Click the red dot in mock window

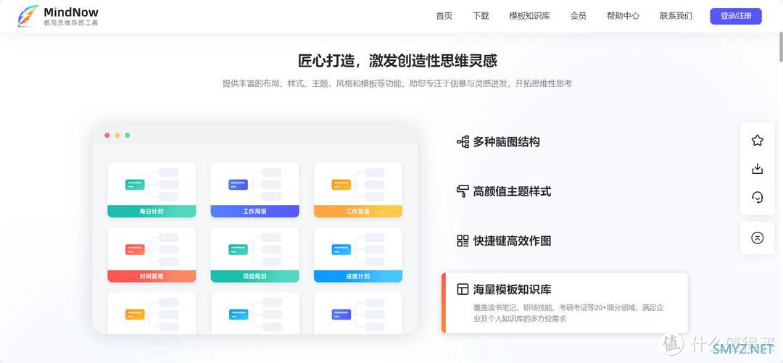107,135
